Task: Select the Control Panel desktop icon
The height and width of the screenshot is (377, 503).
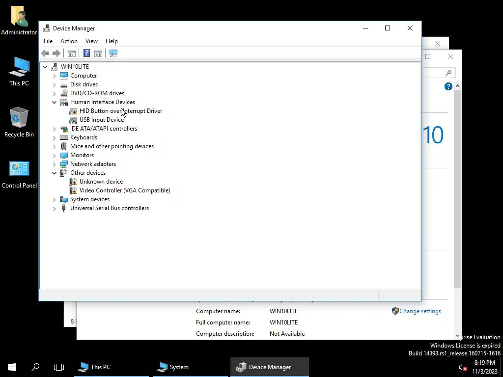Action: [x=19, y=174]
